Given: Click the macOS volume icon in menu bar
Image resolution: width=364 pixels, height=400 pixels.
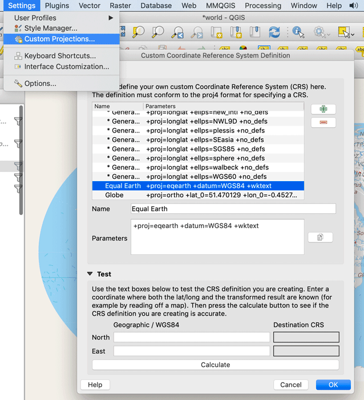Looking at the screenshot, I should coord(354,5).
